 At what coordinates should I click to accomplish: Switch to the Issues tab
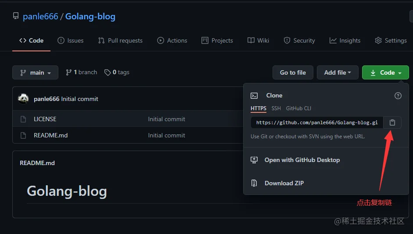click(71, 40)
